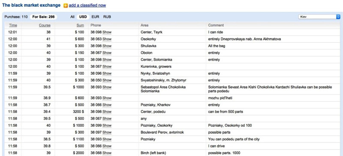The height and width of the screenshot is (156, 343).
Task: Click the '3200 $' sum cell
Action: pyautogui.click(x=78, y=112)
